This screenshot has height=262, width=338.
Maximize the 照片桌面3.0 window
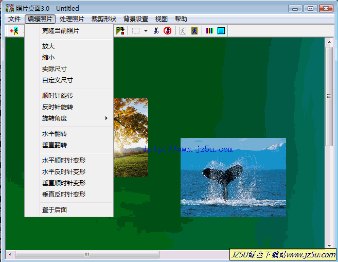click(x=310, y=9)
